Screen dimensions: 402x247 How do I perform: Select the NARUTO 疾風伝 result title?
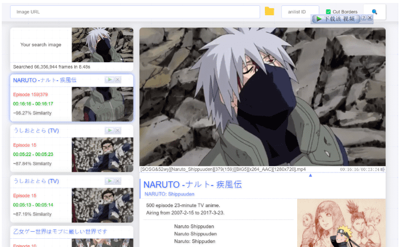point(45,80)
